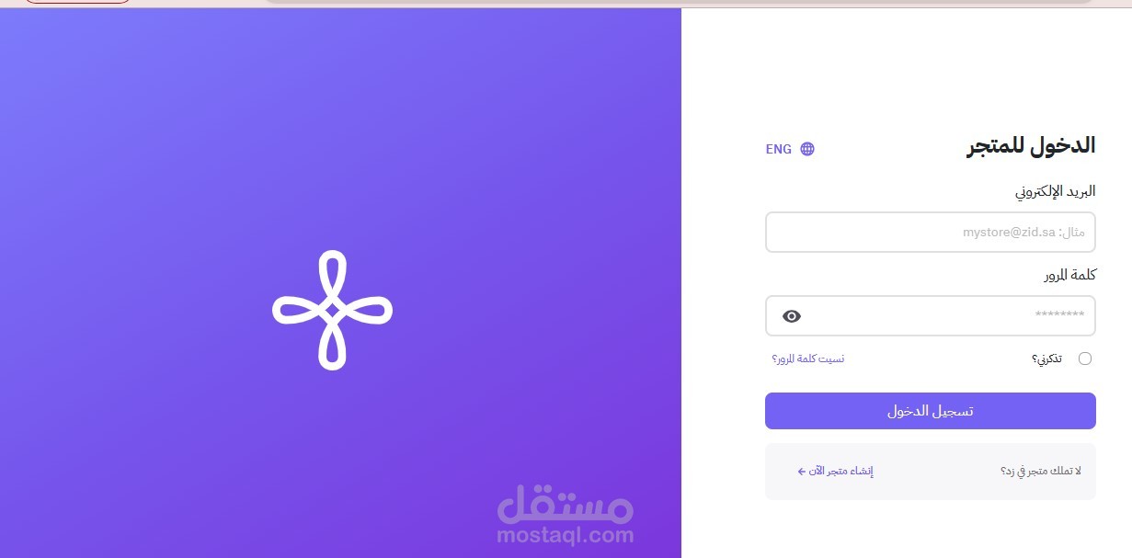Click the البريد الإلكتروني email label

(x=1055, y=192)
